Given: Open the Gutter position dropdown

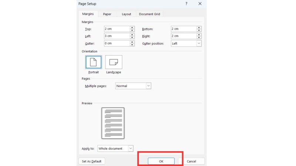Looking at the screenshot, I should coord(186,44).
